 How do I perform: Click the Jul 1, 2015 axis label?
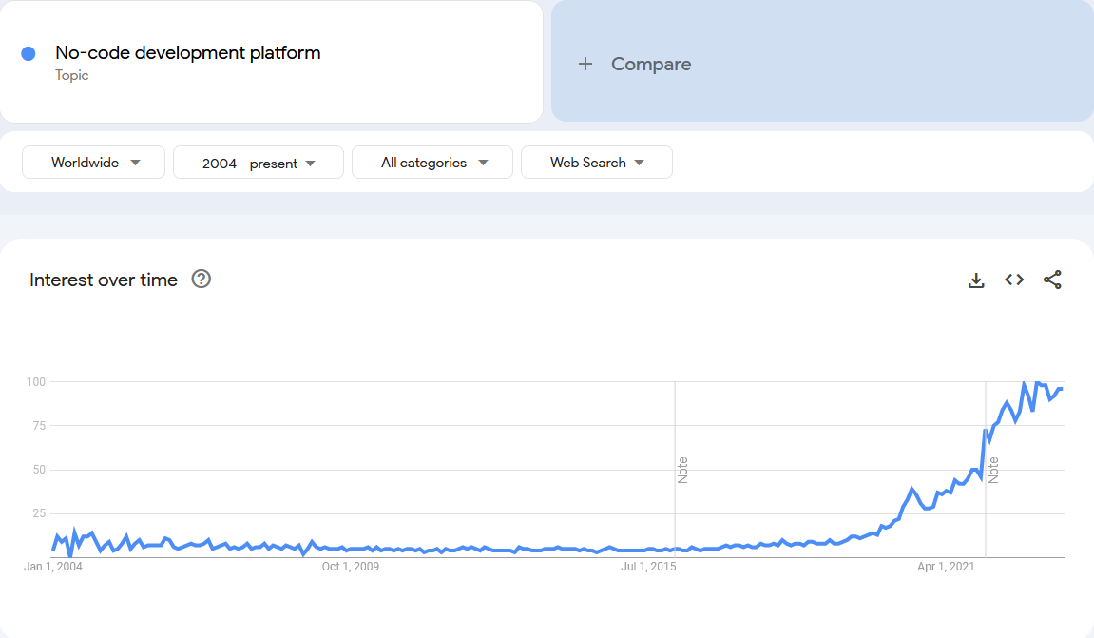648,566
